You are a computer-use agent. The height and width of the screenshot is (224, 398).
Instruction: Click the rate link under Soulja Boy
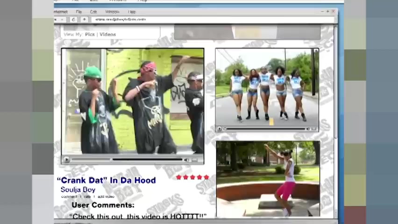pos(87,196)
